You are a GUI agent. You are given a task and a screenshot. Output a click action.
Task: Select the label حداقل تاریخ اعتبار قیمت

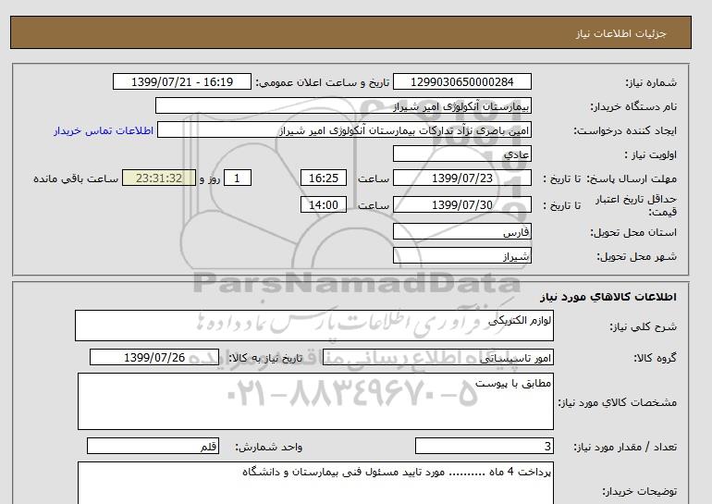click(x=636, y=205)
